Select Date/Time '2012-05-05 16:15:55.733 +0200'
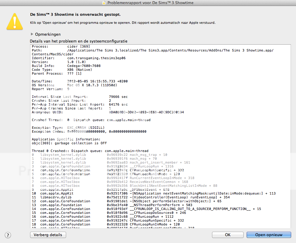 97,81
